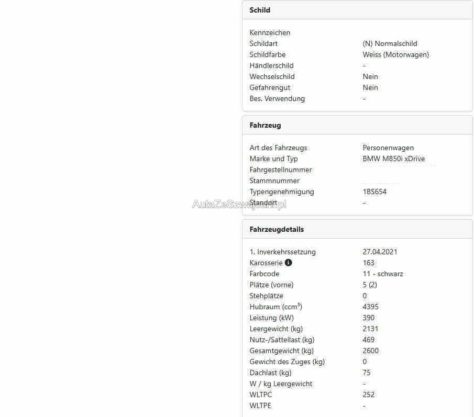The image size is (474, 417).
Task: Click the Hubraum value 4395
Action: point(370,307)
